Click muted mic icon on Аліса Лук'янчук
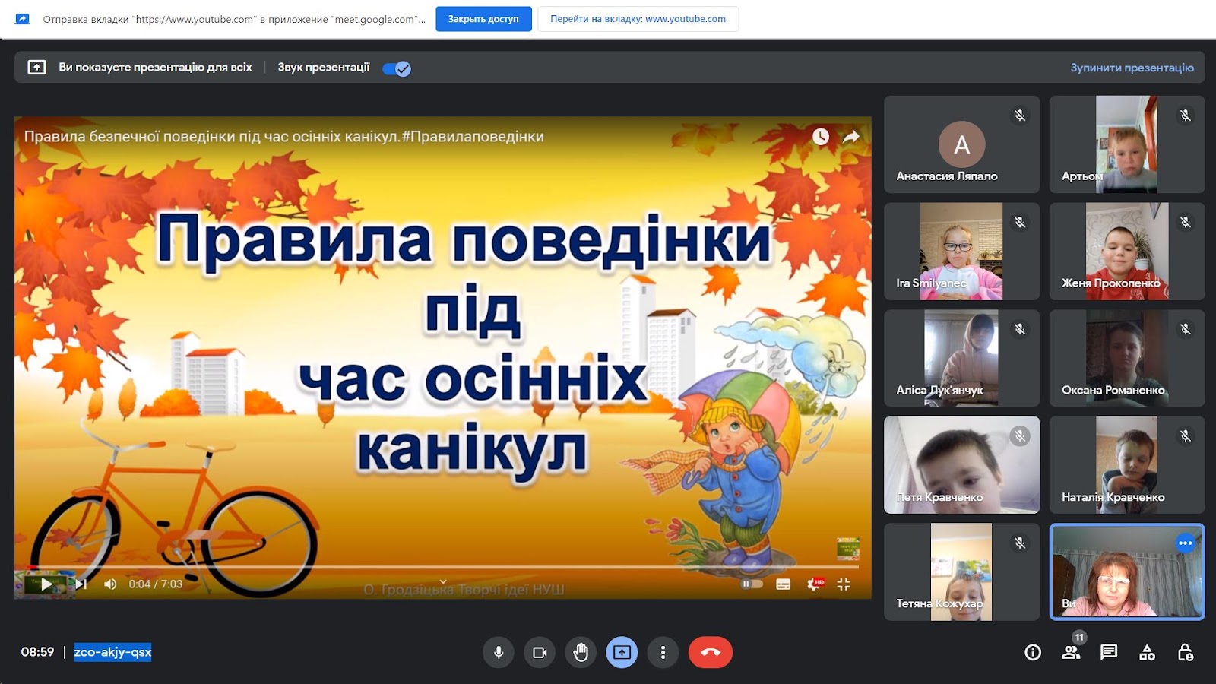The width and height of the screenshot is (1216, 684). (1020, 329)
